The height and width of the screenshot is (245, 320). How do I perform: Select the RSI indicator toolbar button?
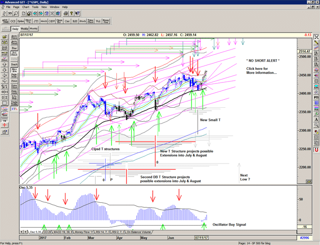(x=75, y=21)
